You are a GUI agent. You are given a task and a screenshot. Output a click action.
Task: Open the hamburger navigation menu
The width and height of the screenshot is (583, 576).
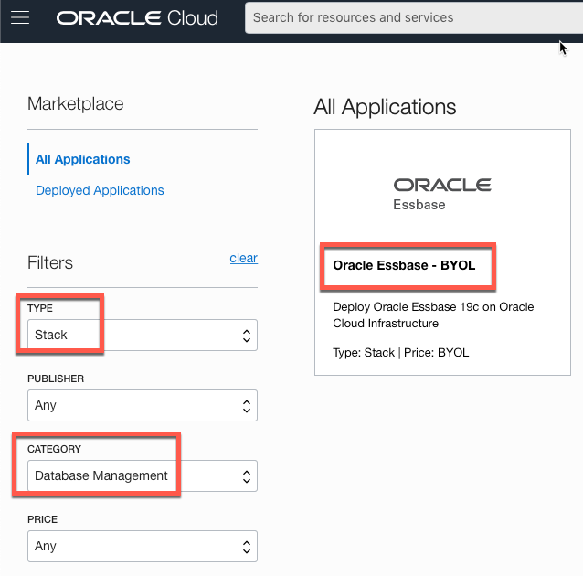pyautogui.click(x=19, y=17)
